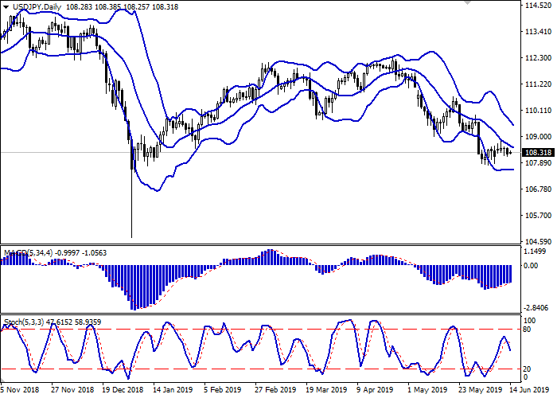Click the 114.520 price axis label
The width and height of the screenshot is (557, 398).
coord(538,6)
